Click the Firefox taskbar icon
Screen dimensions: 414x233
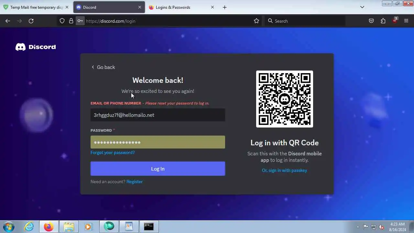[x=49, y=227]
